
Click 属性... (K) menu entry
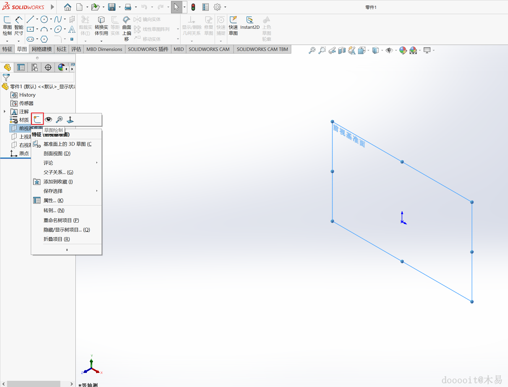[x=53, y=200]
